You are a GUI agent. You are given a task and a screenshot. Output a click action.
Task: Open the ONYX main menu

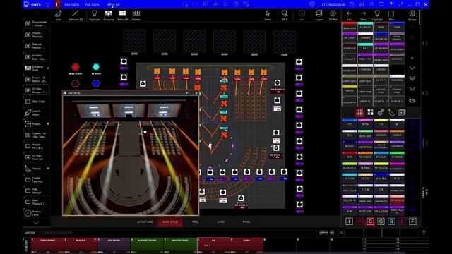point(32,4)
